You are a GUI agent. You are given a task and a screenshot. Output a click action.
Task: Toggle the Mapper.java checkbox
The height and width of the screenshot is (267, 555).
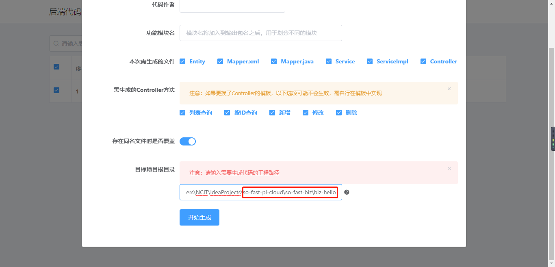click(x=274, y=61)
